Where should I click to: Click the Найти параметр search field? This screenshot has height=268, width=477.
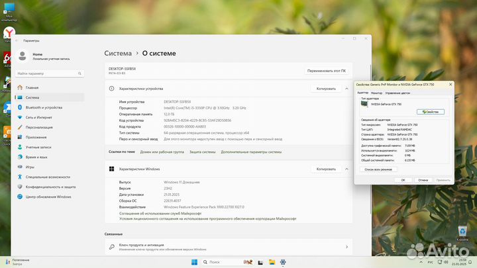pos(50,73)
